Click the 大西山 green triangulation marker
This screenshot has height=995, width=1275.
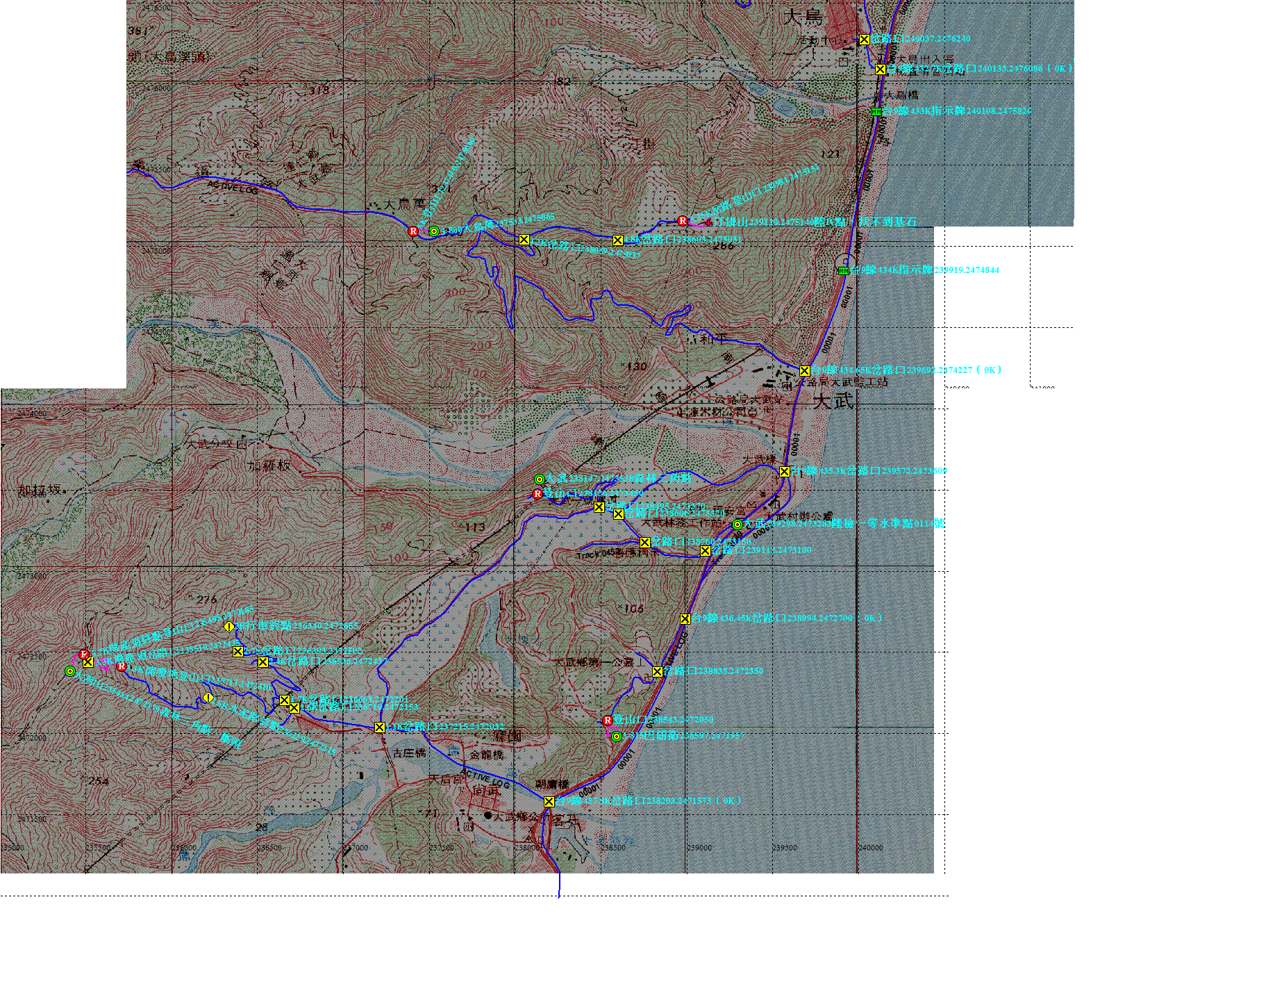tap(69, 671)
